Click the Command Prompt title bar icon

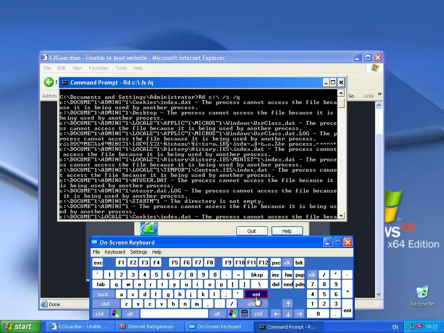[x=64, y=83]
